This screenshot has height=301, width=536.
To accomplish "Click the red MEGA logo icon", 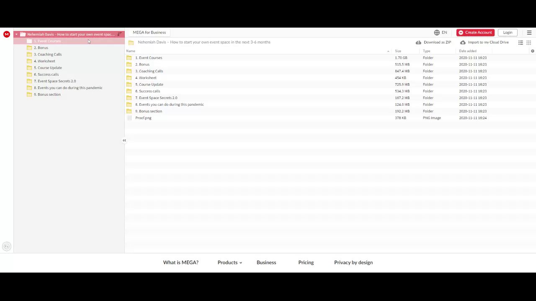I will tap(6, 34).
